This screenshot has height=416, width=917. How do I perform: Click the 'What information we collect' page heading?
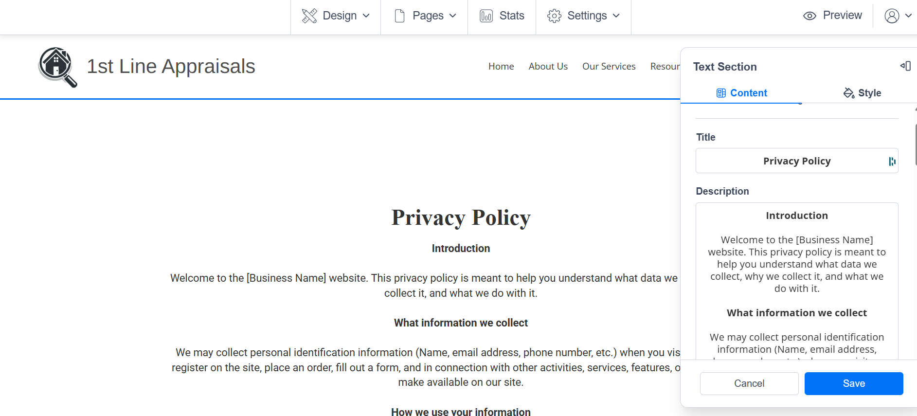pos(461,323)
